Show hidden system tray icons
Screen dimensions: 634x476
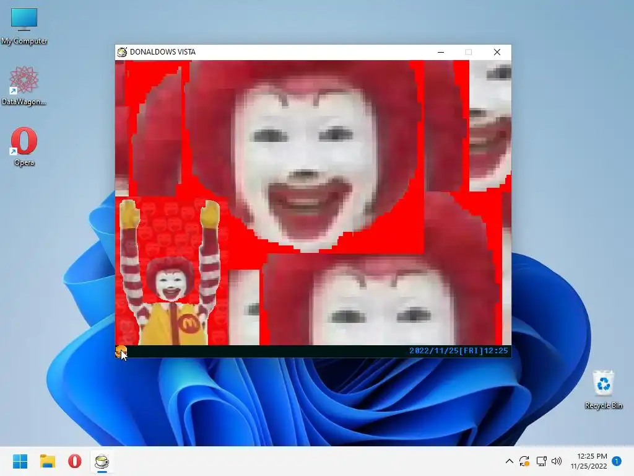click(510, 461)
